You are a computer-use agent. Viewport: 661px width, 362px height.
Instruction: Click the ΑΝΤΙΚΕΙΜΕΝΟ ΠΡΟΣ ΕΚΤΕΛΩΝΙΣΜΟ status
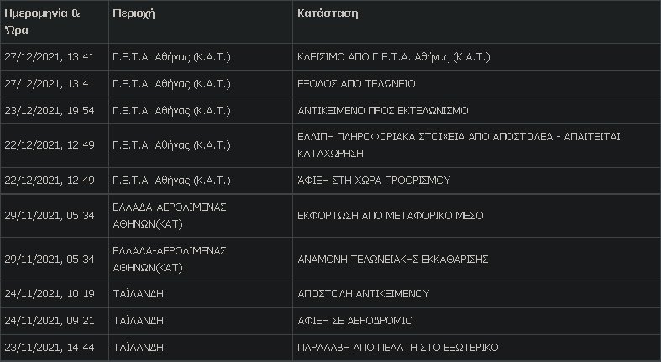tap(383, 111)
